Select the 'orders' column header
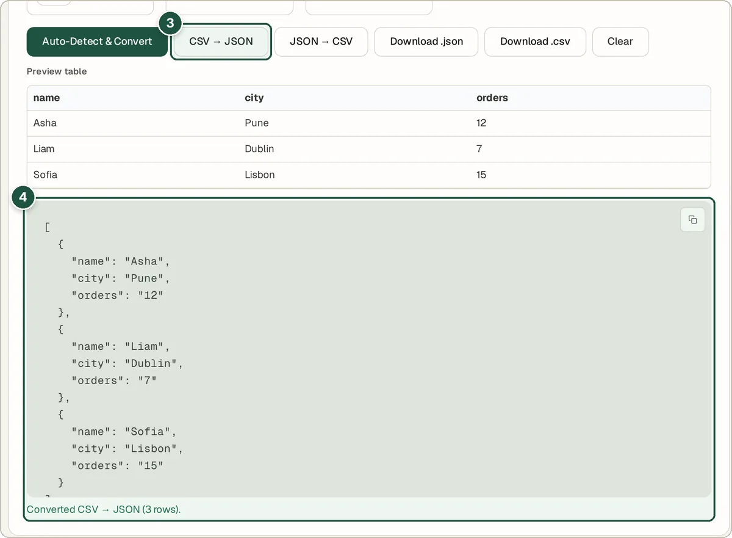This screenshot has width=732, height=538. (590, 98)
